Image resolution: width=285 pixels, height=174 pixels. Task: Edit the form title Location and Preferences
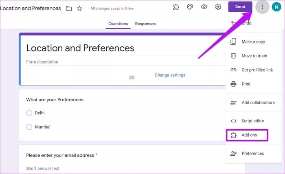(x=80, y=48)
